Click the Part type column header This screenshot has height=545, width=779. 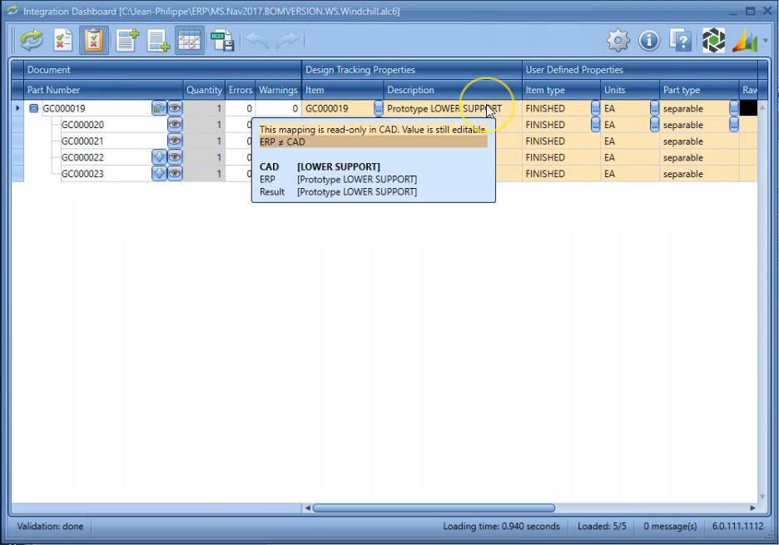tap(699, 90)
